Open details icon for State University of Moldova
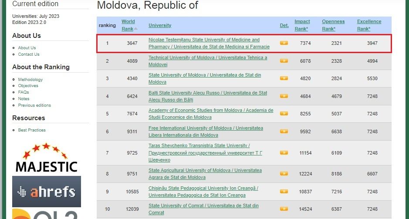 click(x=284, y=78)
